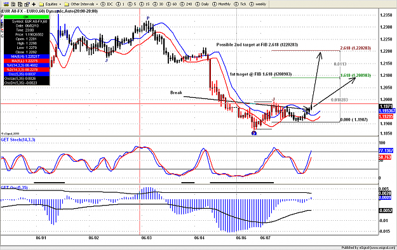Click the 0.0028 oscillator value marker
397x250 pixels.
385,194
